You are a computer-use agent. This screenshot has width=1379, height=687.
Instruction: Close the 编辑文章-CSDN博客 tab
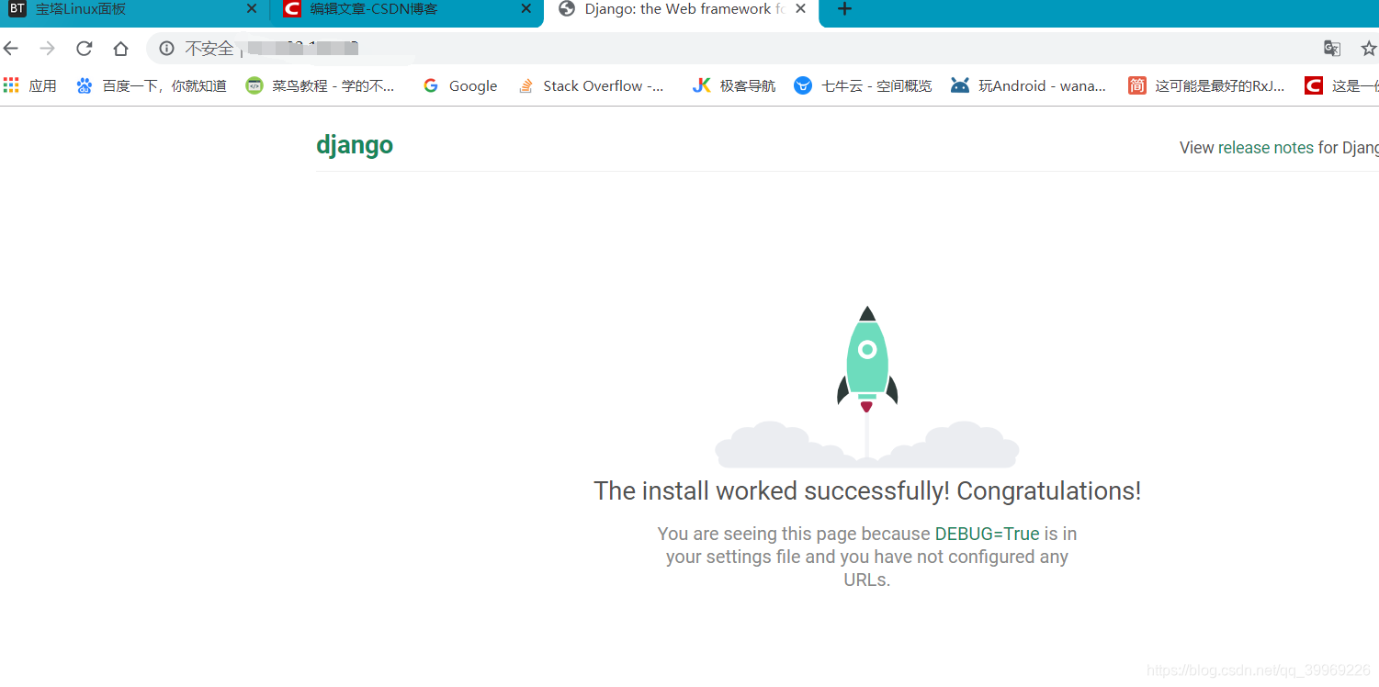click(526, 9)
